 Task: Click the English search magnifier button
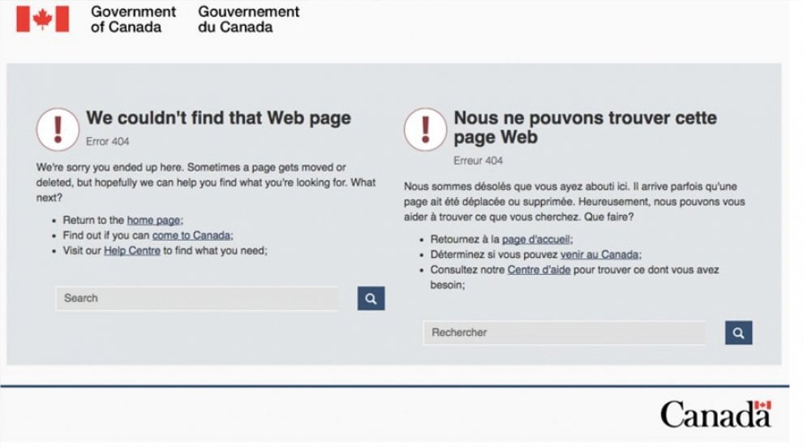[371, 298]
